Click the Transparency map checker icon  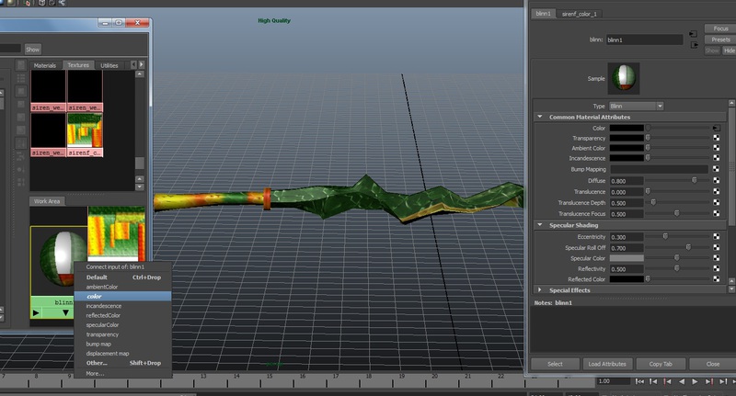[717, 138]
